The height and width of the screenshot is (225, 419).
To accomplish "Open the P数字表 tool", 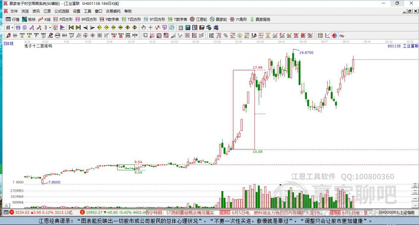I will point(109,19).
